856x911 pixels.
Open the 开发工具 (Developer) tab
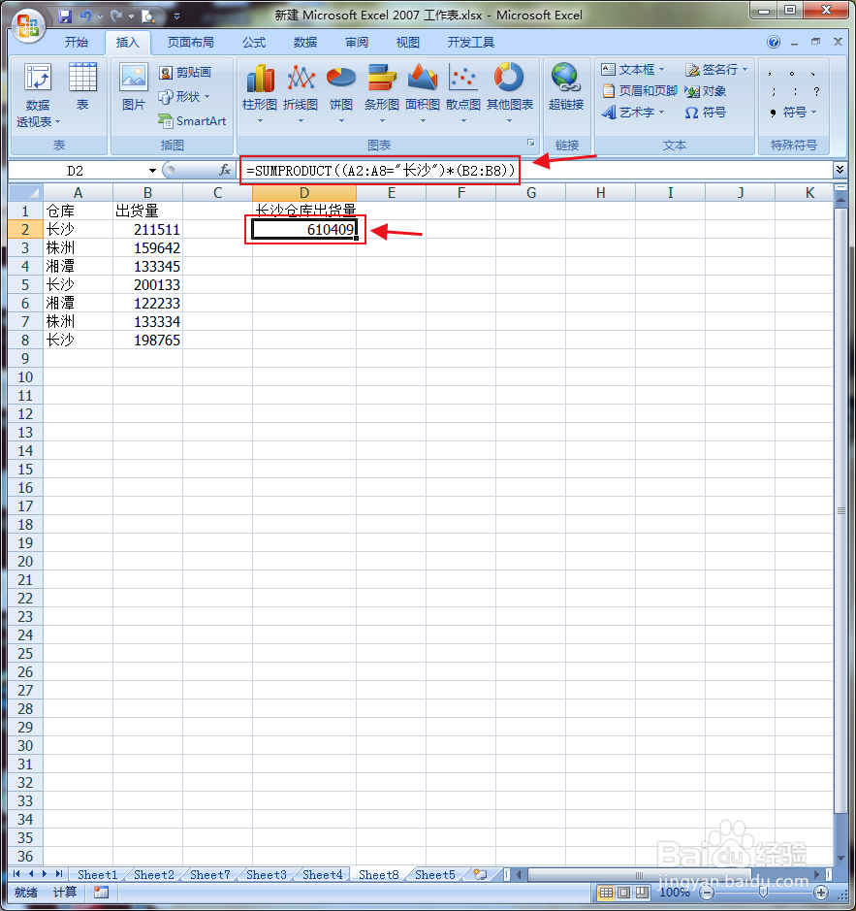471,43
